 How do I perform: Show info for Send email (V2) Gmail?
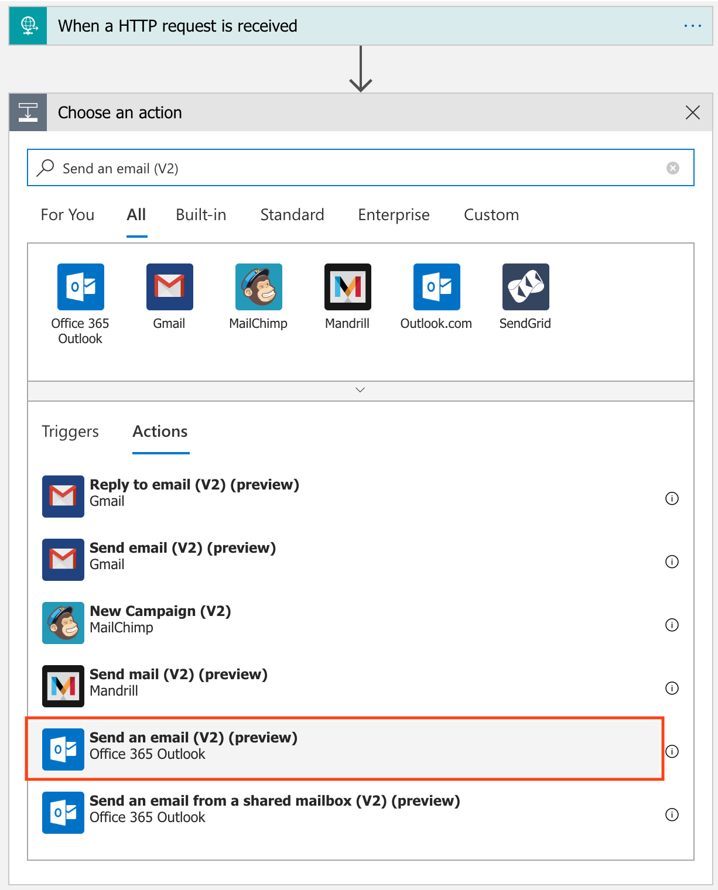(x=672, y=562)
